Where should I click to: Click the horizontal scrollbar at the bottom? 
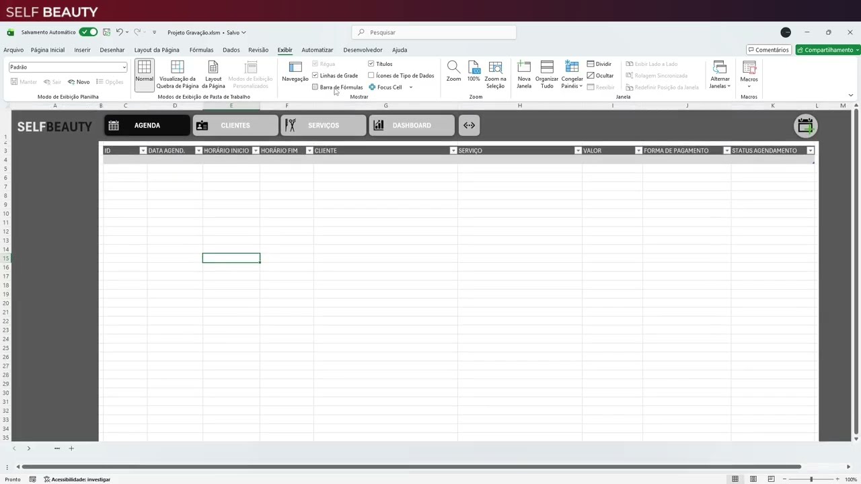pyautogui.click(x=411, y=467)
